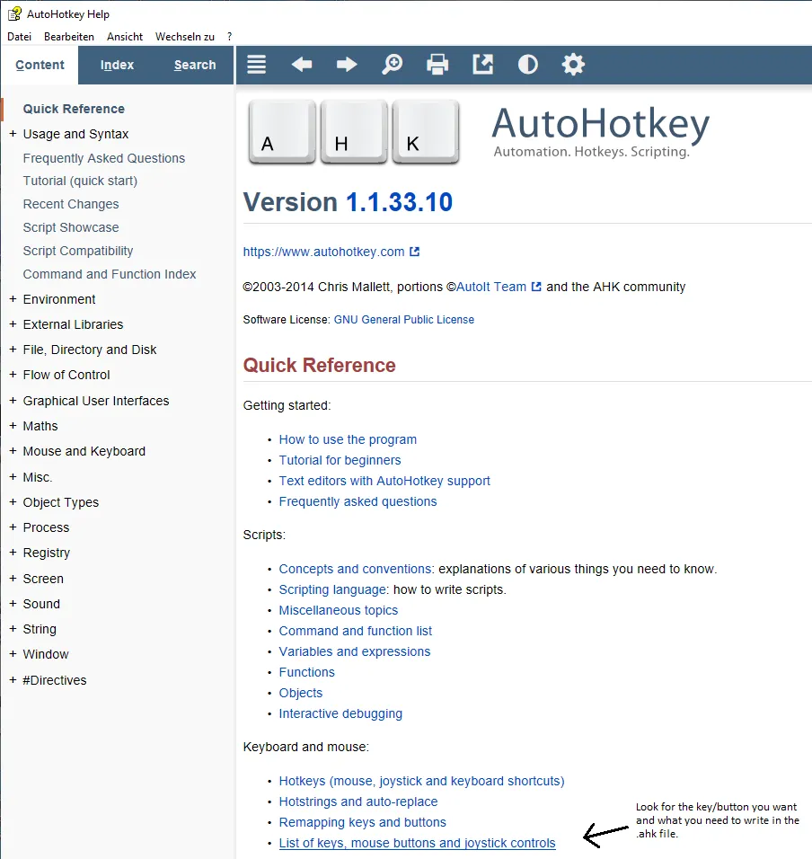
Task: Expand the Process tree node
Action: [x=13, y=527]
